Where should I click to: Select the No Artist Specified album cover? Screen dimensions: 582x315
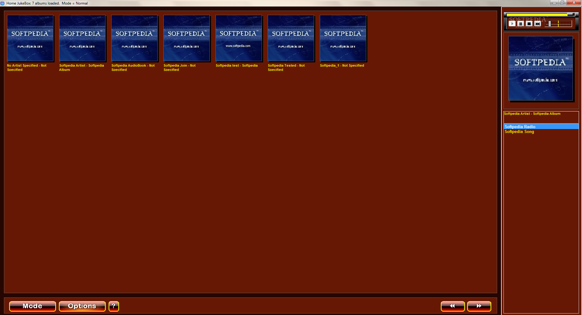tap(30, 38)
